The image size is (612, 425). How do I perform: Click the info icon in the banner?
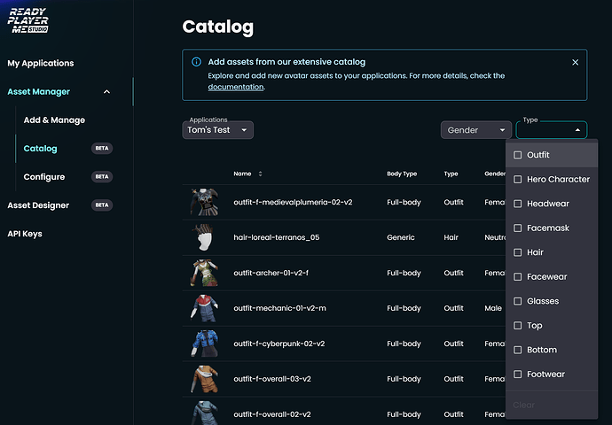click(x=196, y=63)
